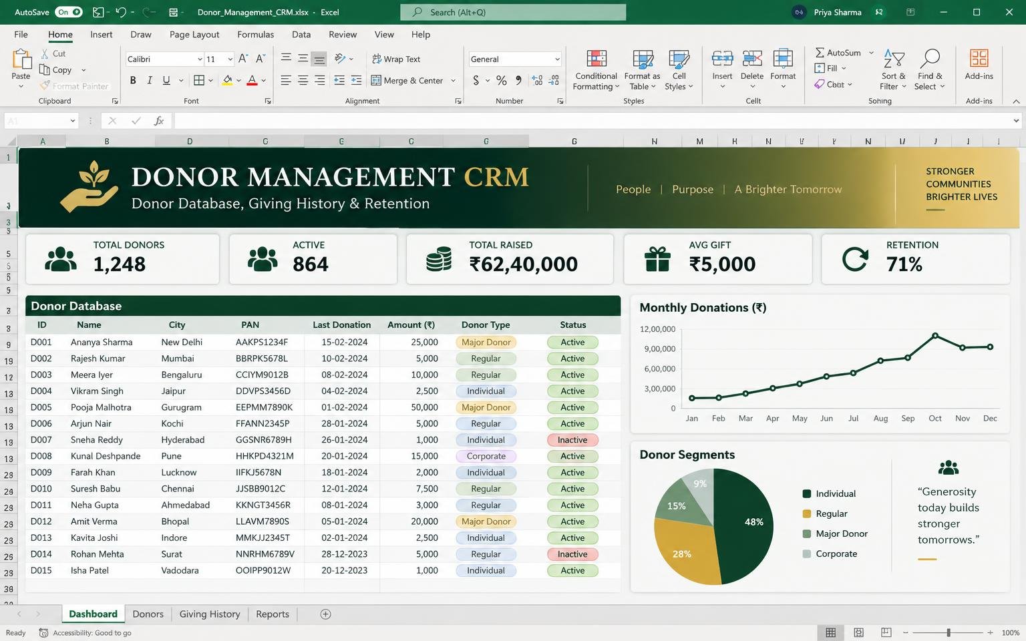The image size is (1026, 641).
Task: Click the Undo arrow in title bar
Action: coord(121,12)
